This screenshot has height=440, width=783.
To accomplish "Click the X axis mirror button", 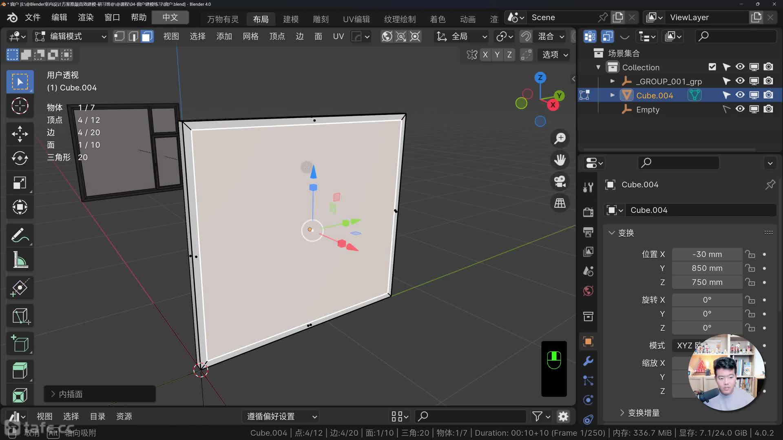I will pos(485,55).
